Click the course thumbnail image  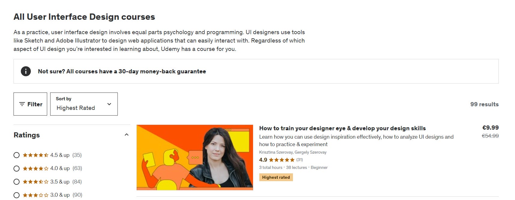pyautogui.click(x=195, y=157)
